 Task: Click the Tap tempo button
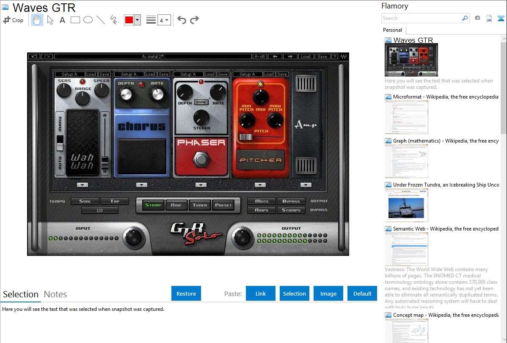point(115,201)
